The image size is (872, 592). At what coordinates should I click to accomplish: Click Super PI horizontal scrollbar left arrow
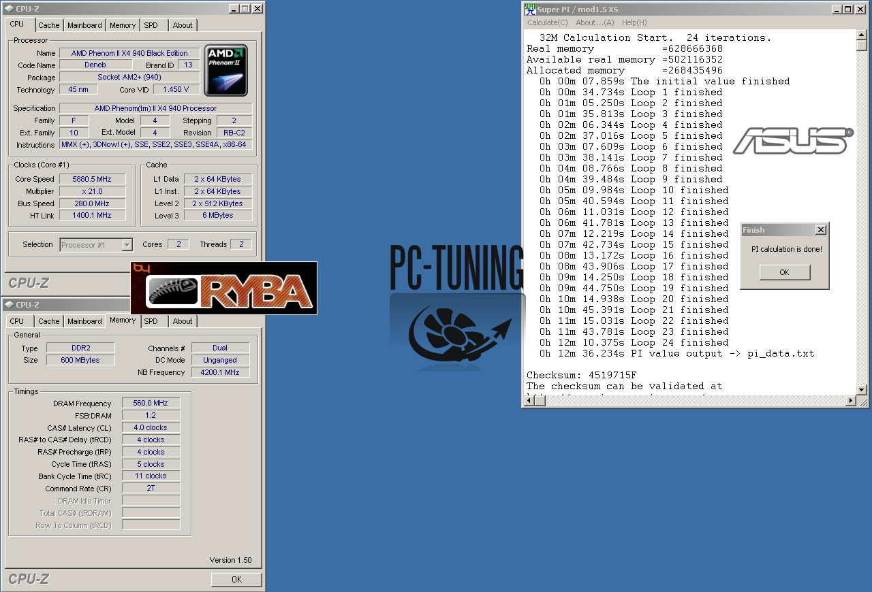click(x=529, y=401)
